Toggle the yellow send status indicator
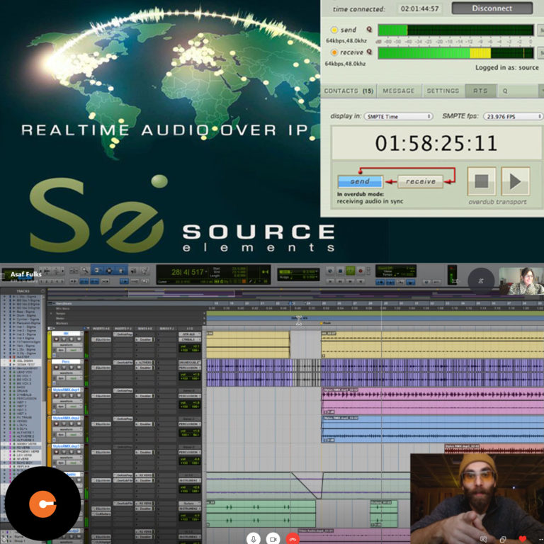The width and height of the screenshot is (544, 544). (334, 30)
